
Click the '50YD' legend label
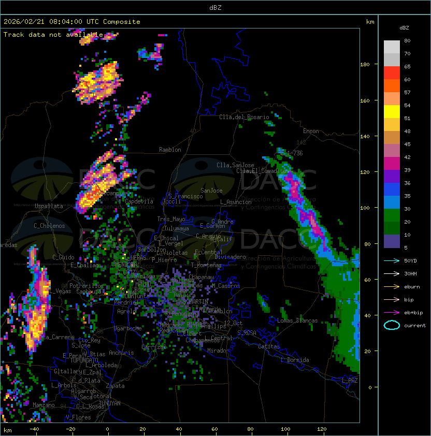click(x=410, y=260)
